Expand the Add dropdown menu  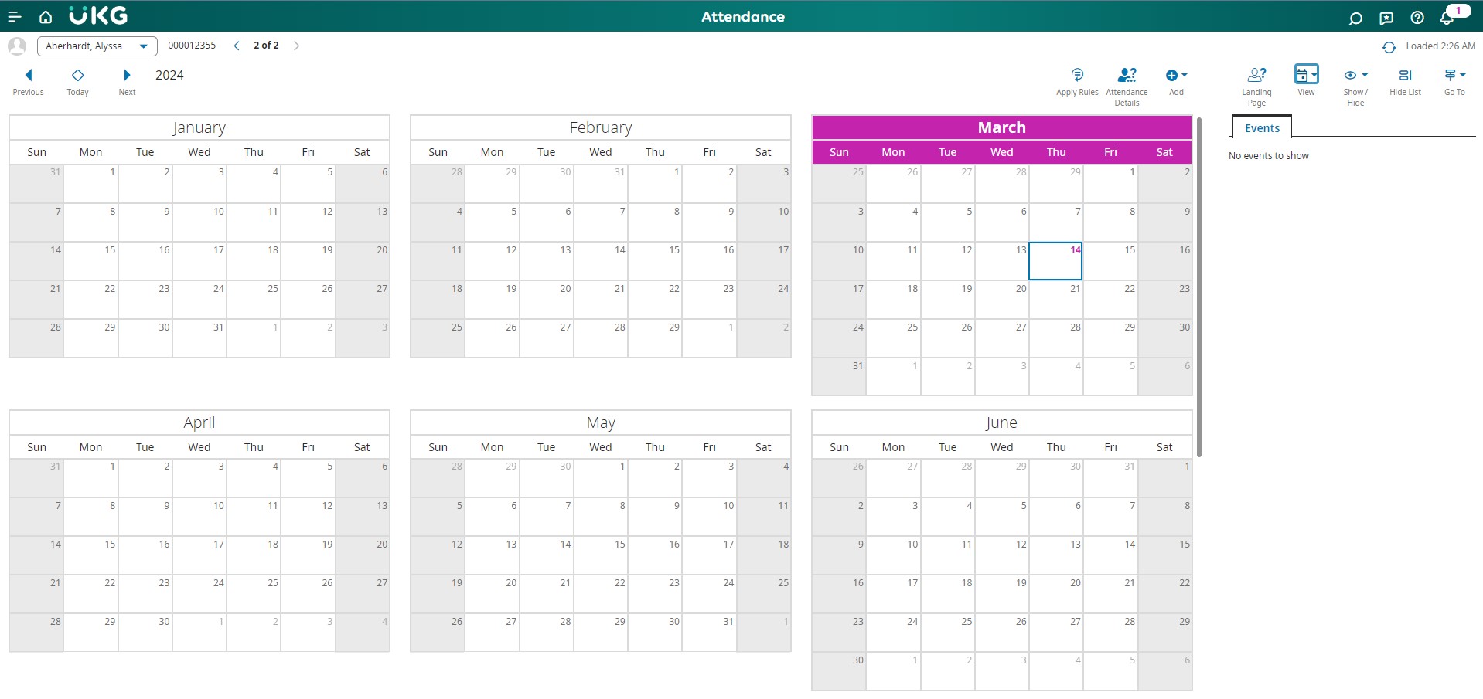1176,76
